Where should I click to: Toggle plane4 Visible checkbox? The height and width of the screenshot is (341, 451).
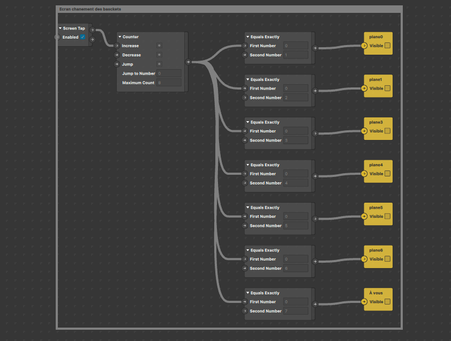pyautogui.click(x=387, y=174)
